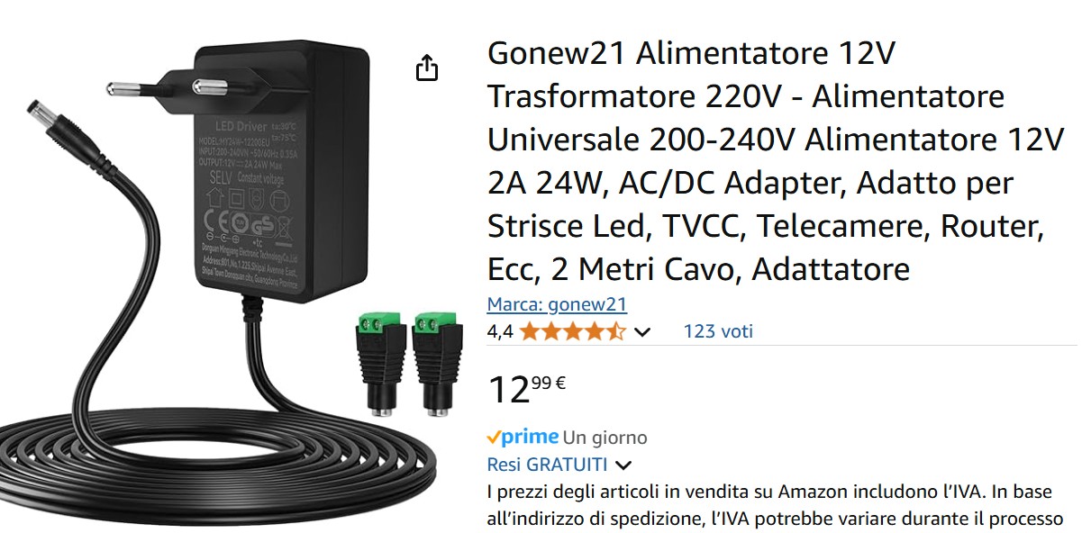This screenshot has width=1082, height=533.
Task: Click the share icon beside the product image
Action: [426, 68]
